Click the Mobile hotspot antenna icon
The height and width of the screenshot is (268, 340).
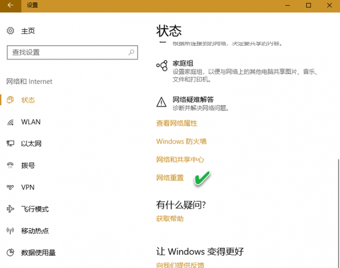point(10,231)
